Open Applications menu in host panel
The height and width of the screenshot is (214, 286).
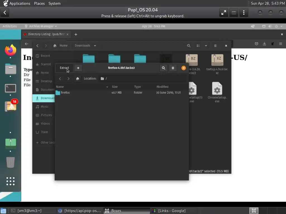click(20, 3)
